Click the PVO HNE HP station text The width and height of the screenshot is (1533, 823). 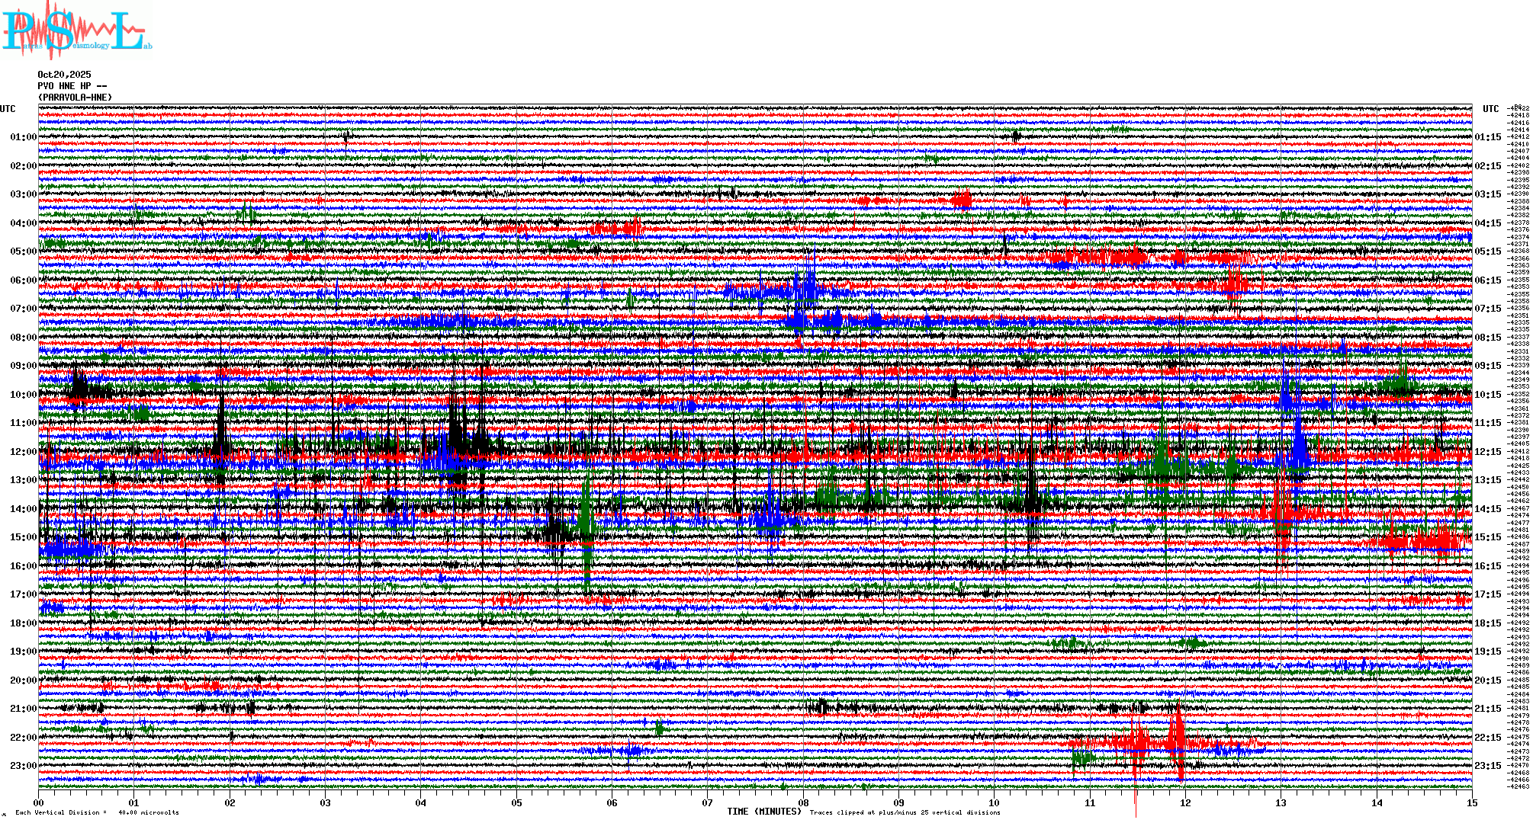72,86
